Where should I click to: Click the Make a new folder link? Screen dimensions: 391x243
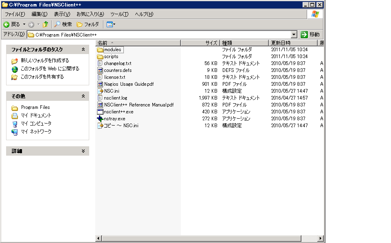(x=45, y=61)
